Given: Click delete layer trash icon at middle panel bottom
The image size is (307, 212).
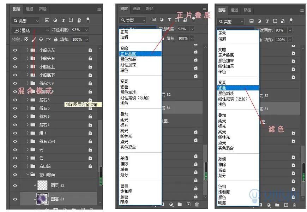Looking at the screenshot, I should [197, 204].
